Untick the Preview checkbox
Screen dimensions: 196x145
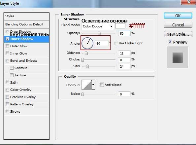point(170,42)
